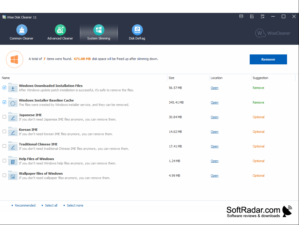Open location of Japanese IME
Image resolution: width=299 pixels, height=225 pixels.
pyautogui.click(x=214, y=117)
